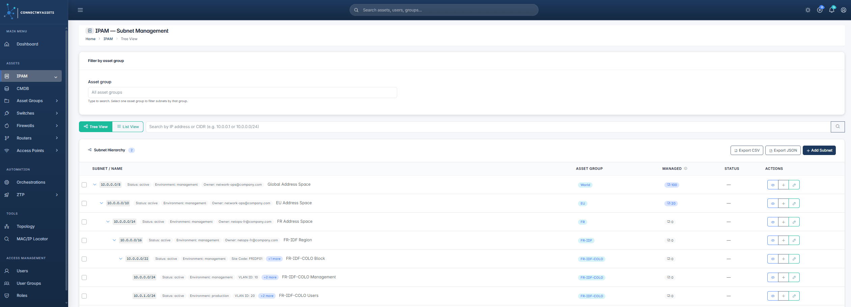Click the search magnifier button beside IP search
Image resolution: width=851 pixels, height=307 pixels.
pyautogui.click(x=838, y=127)
